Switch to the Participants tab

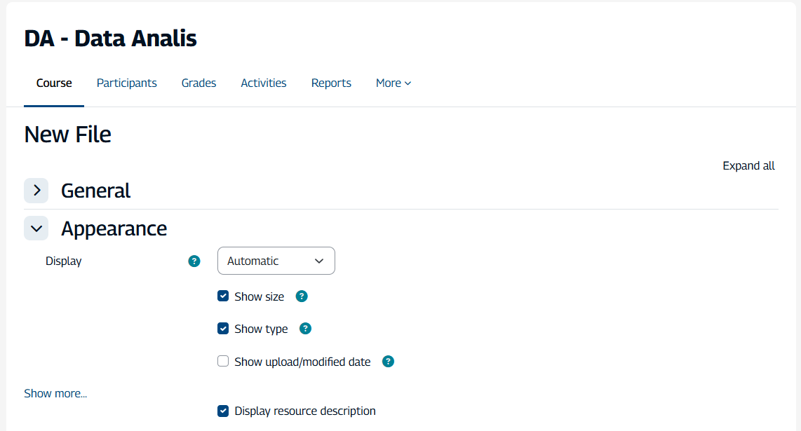pyautogui.click(x=127, y=83)
